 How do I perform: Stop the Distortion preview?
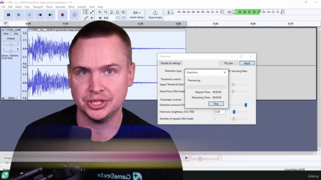point(216,103)
